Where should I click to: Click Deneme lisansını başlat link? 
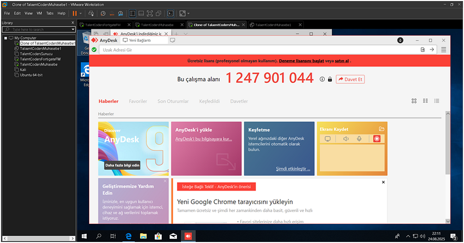coord(301,61)
